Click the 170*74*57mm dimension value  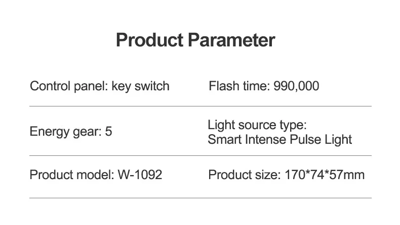tap(325, 175)
